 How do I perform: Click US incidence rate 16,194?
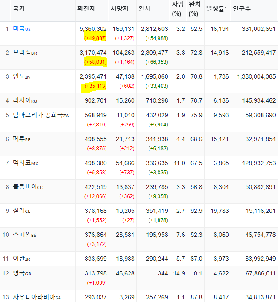(x=219, y=29)
